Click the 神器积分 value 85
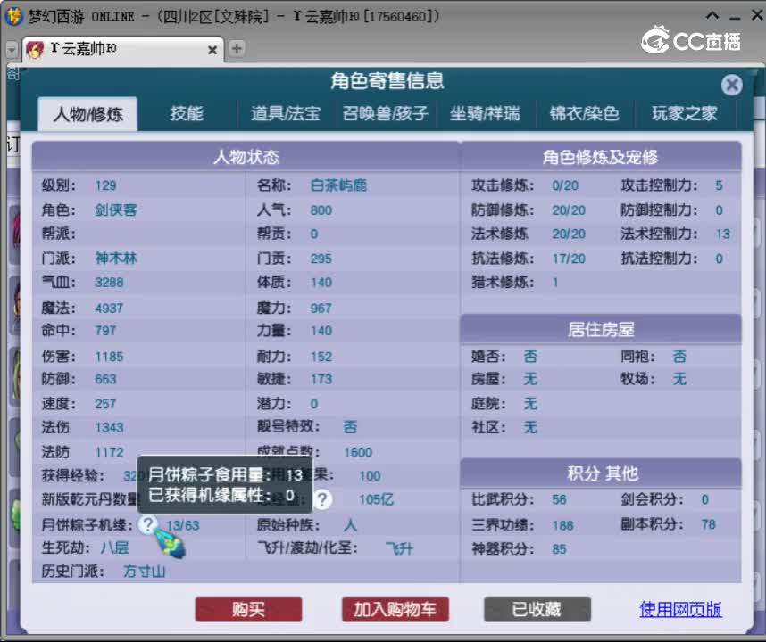Screen dimensions: 766x642 click(x=560, y=549)
